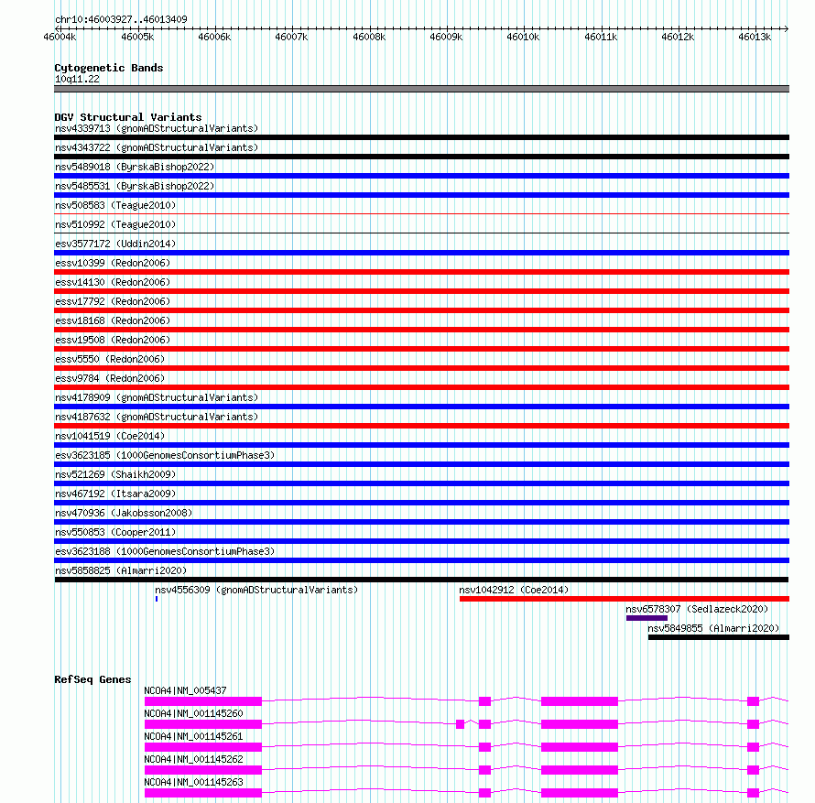Viewport: 815px width, 803px height.
Task: Click the 46013k ruler tick label
Action: pyautogui.click(x=755, y=37)
